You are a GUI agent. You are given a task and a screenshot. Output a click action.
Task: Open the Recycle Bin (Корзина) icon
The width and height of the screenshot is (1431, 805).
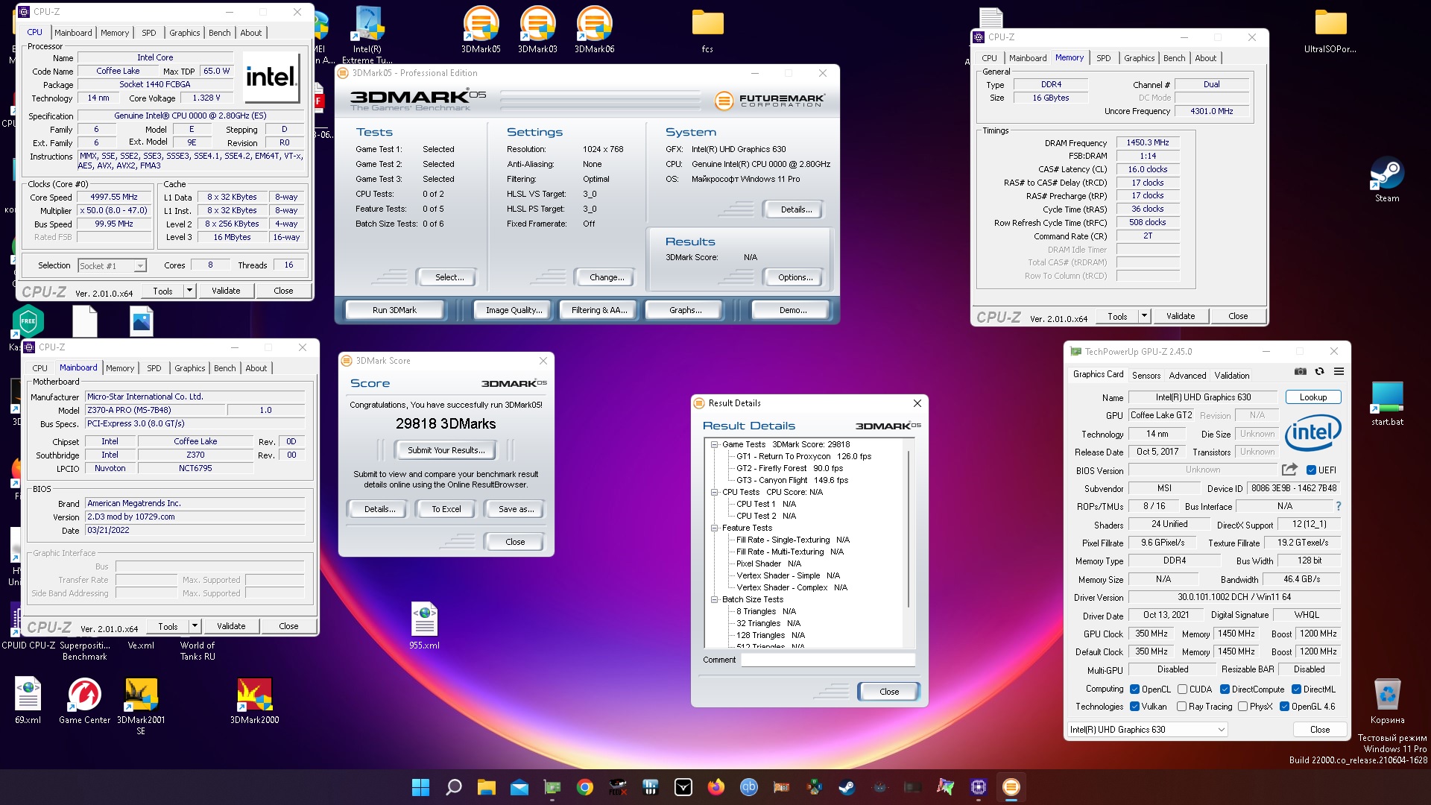1387,701
